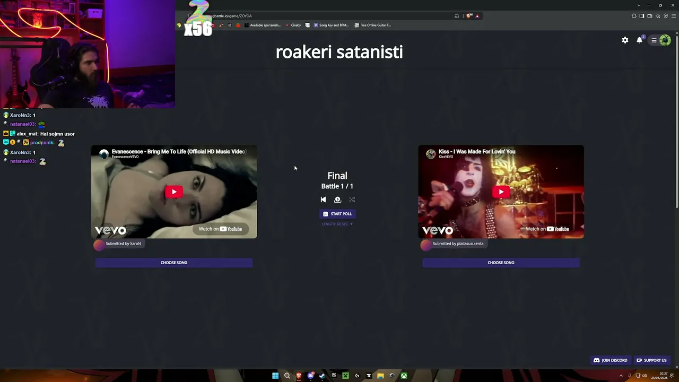Screen dimensions: 679x382
Task: Open Brave browser from the taskbar
Action: (299, 376)
